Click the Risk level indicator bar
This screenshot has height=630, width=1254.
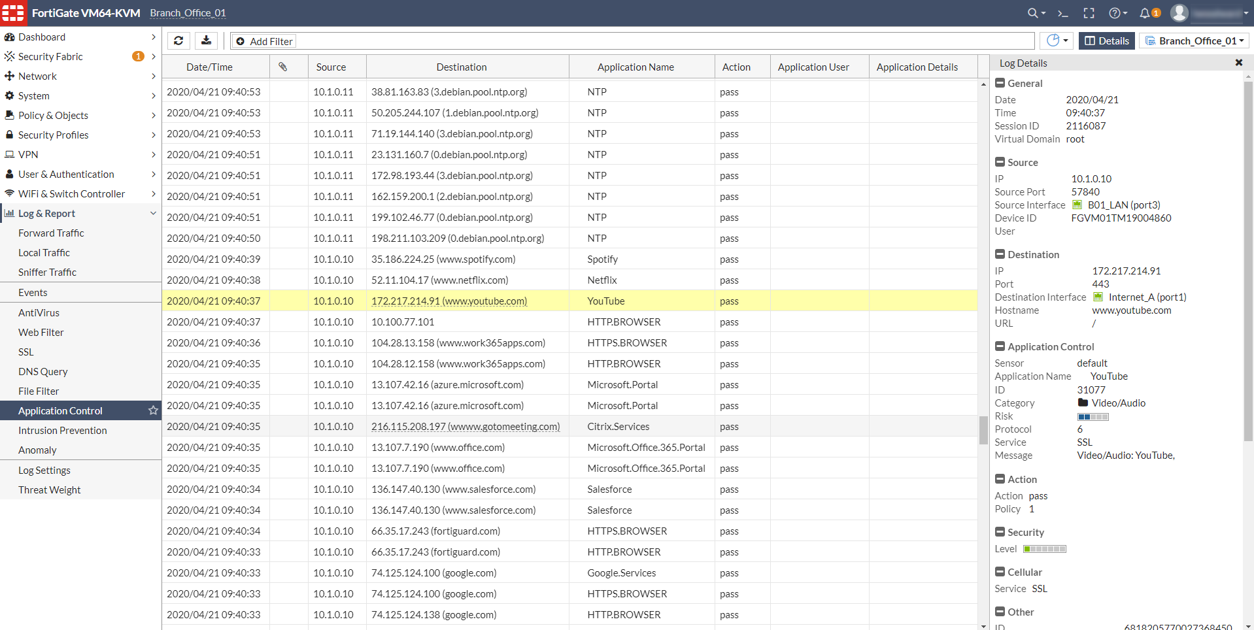[1093, 417]
